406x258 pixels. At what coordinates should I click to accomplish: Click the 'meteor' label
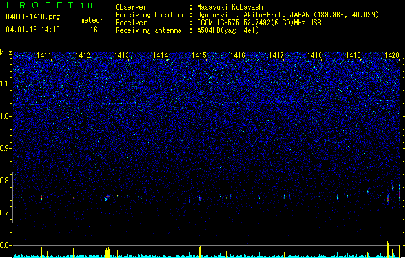pos(92,20)
